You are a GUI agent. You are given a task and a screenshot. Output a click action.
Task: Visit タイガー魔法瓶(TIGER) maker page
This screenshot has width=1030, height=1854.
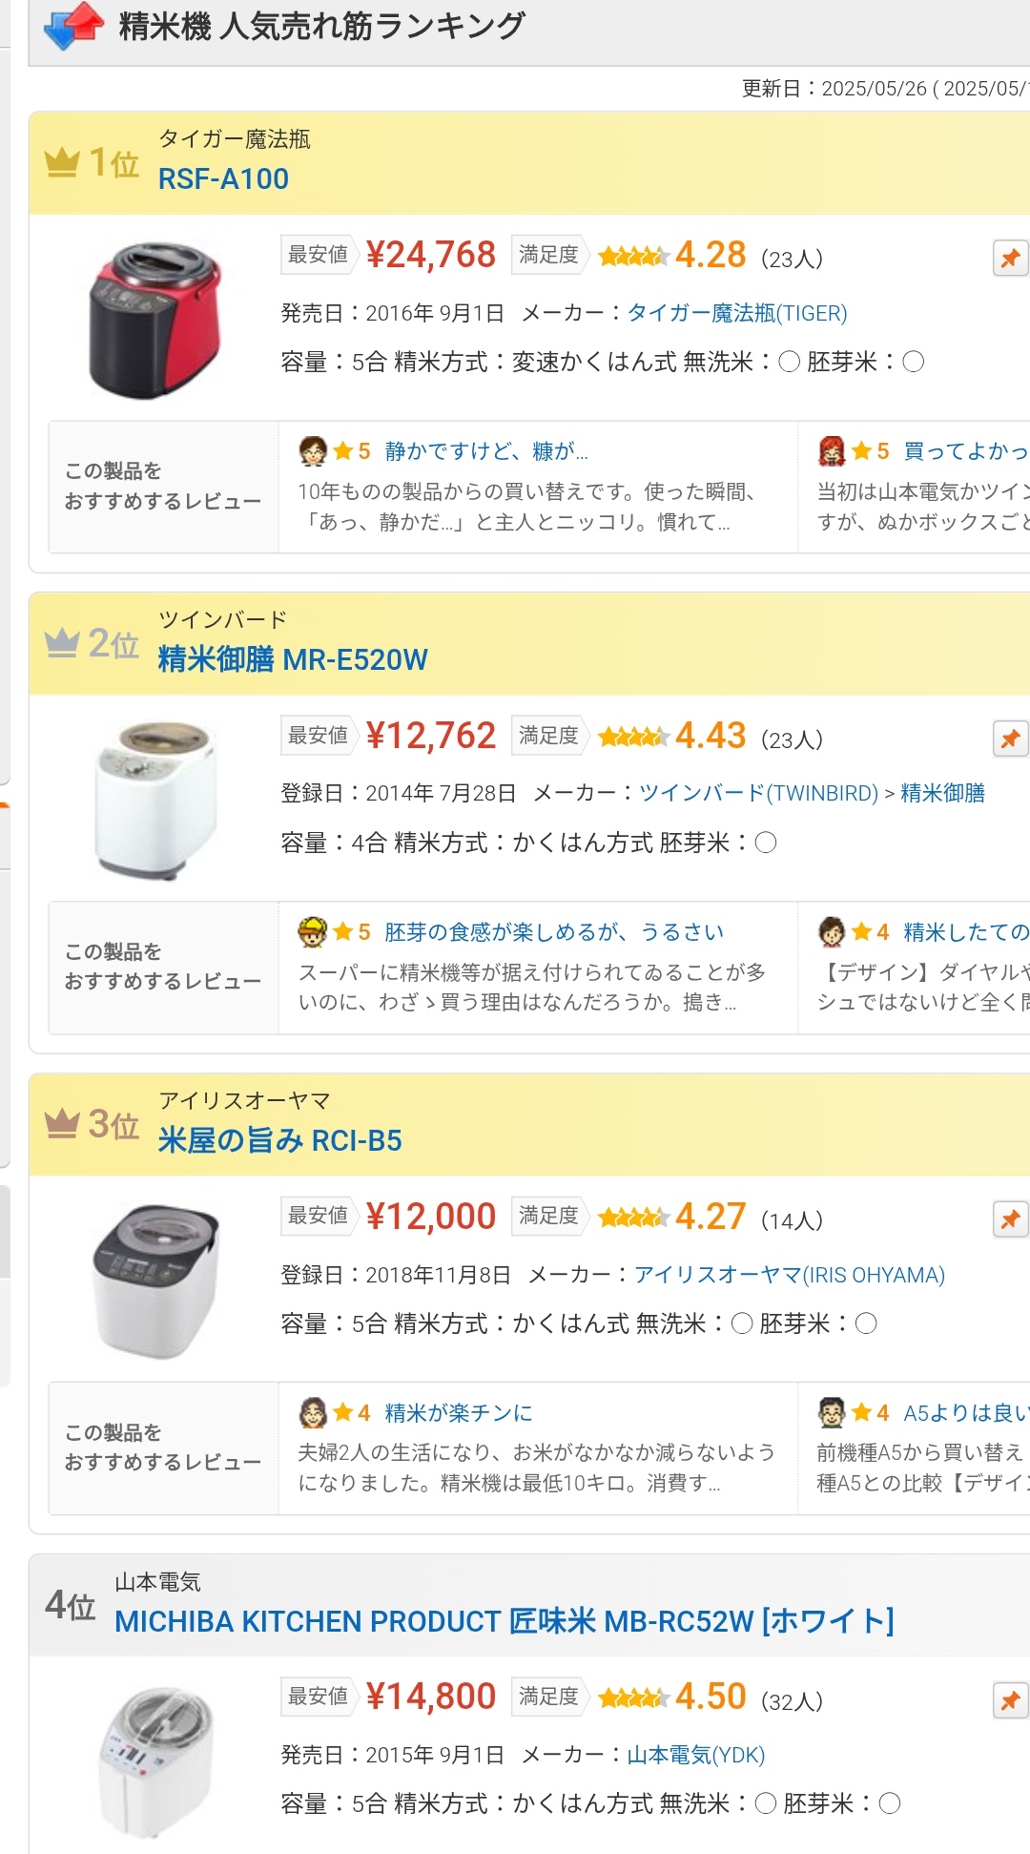737,313
